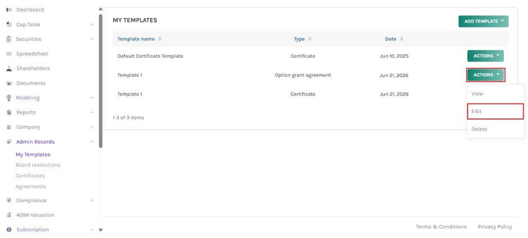Screen dimensions: 528x238
Task: Click the Compliance shield icon
Action: click(x=9, y=200)
